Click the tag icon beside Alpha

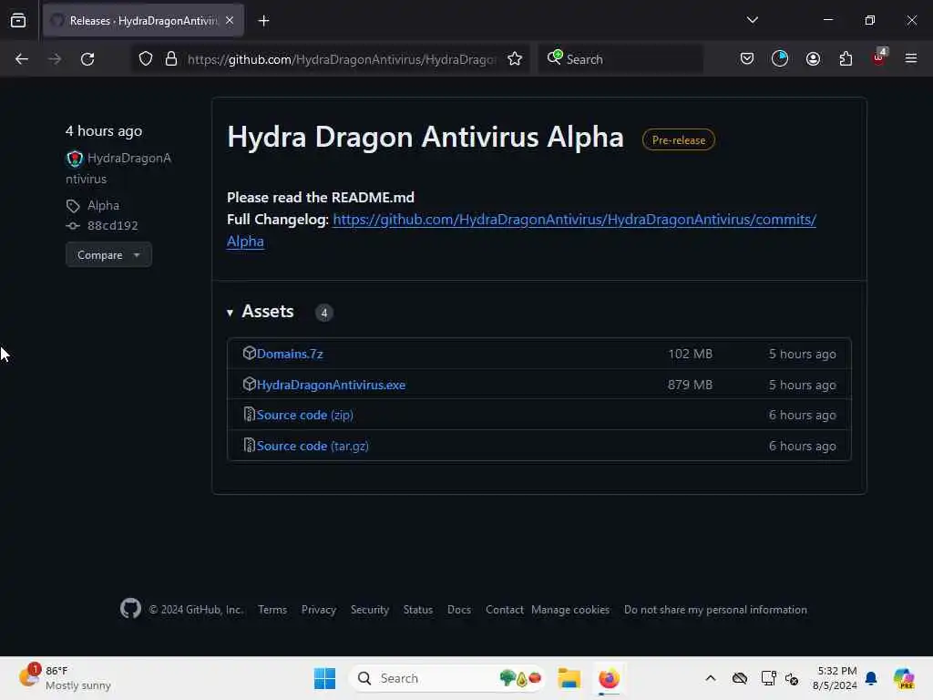click(x=73, y=206)
